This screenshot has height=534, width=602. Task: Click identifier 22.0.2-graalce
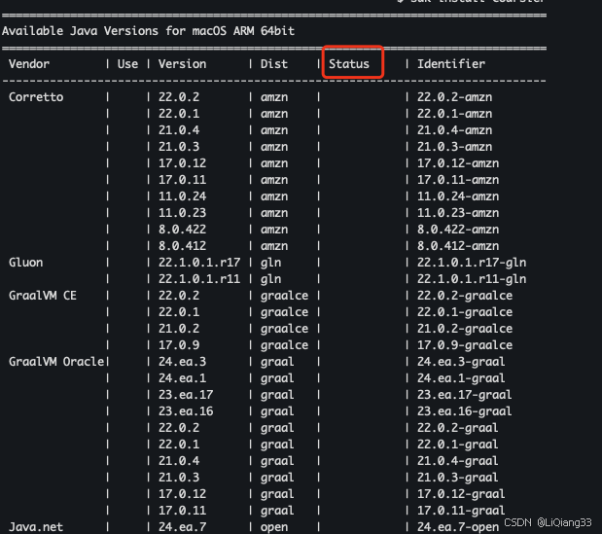point(465,296)
